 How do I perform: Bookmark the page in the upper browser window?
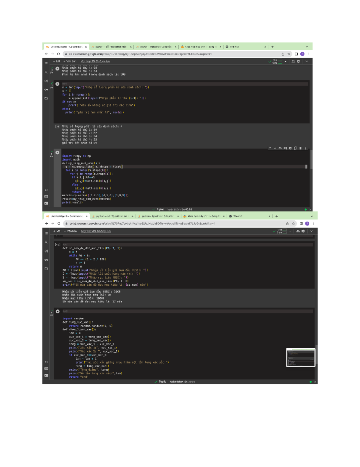coord(289,54)
